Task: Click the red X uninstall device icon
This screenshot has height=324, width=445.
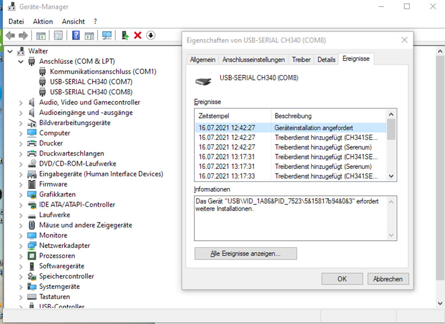Action: (138, 36)
